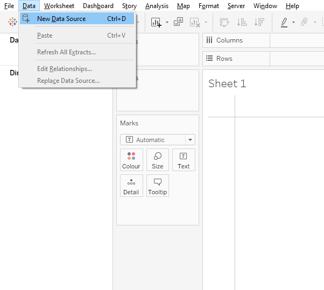Viewport: 324px width, 290px height.
Task: Click the Clear Sheet toolbar icon
Action: coord(194,22)
